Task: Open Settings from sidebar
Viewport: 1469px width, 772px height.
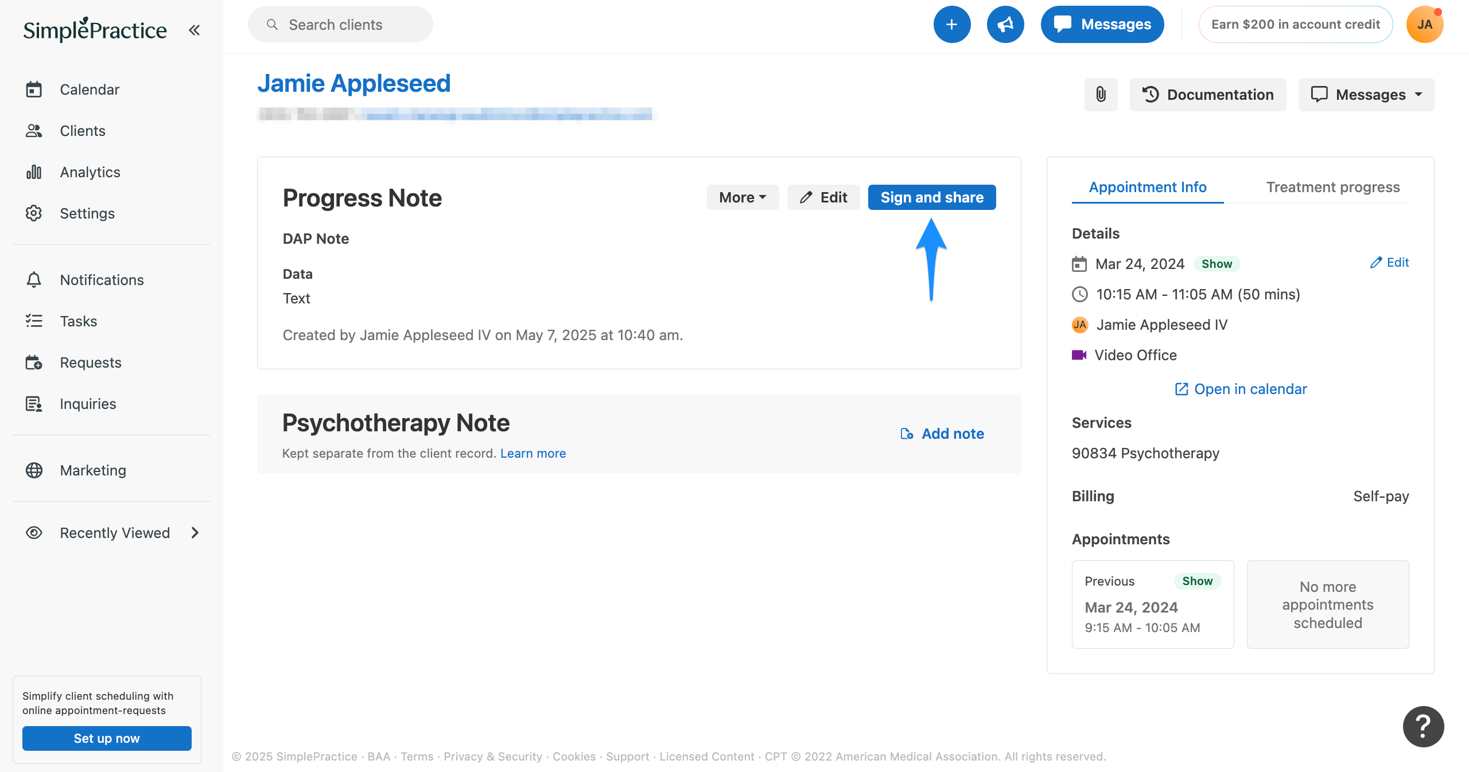Action: click(x=87, y=213)
